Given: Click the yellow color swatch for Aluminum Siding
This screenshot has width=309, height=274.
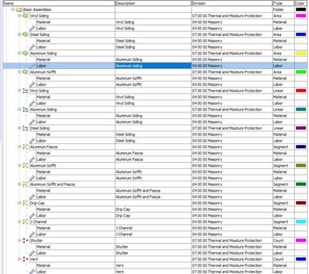Looking at the screenshot, I should point(301,53).
